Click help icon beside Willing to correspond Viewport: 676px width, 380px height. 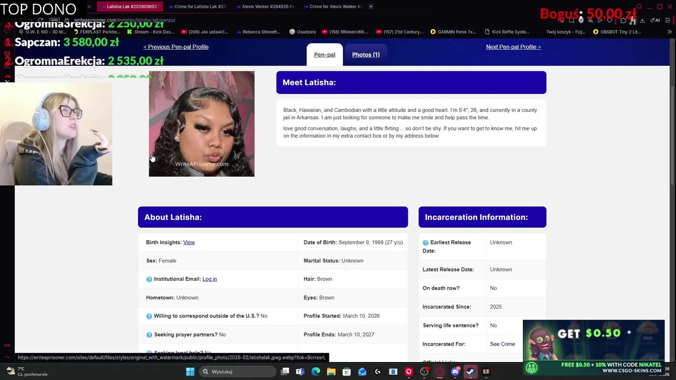pos(149,316)
